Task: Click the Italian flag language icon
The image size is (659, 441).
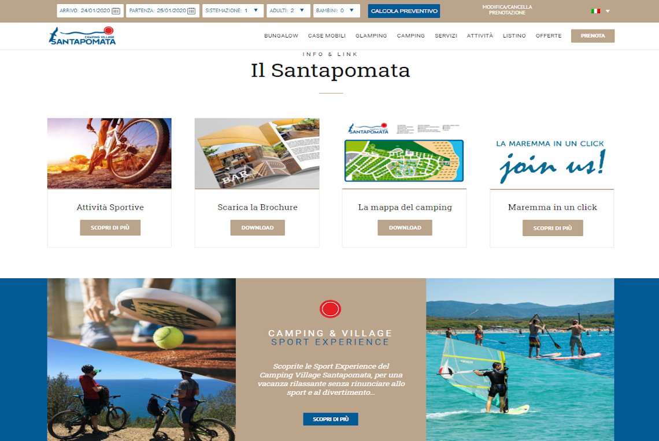Action: tap(595, 11)
